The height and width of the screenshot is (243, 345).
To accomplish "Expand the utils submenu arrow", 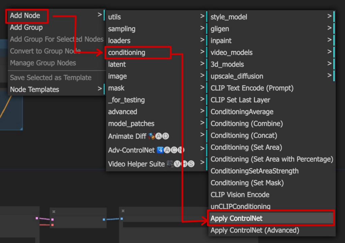I will 202,16.
